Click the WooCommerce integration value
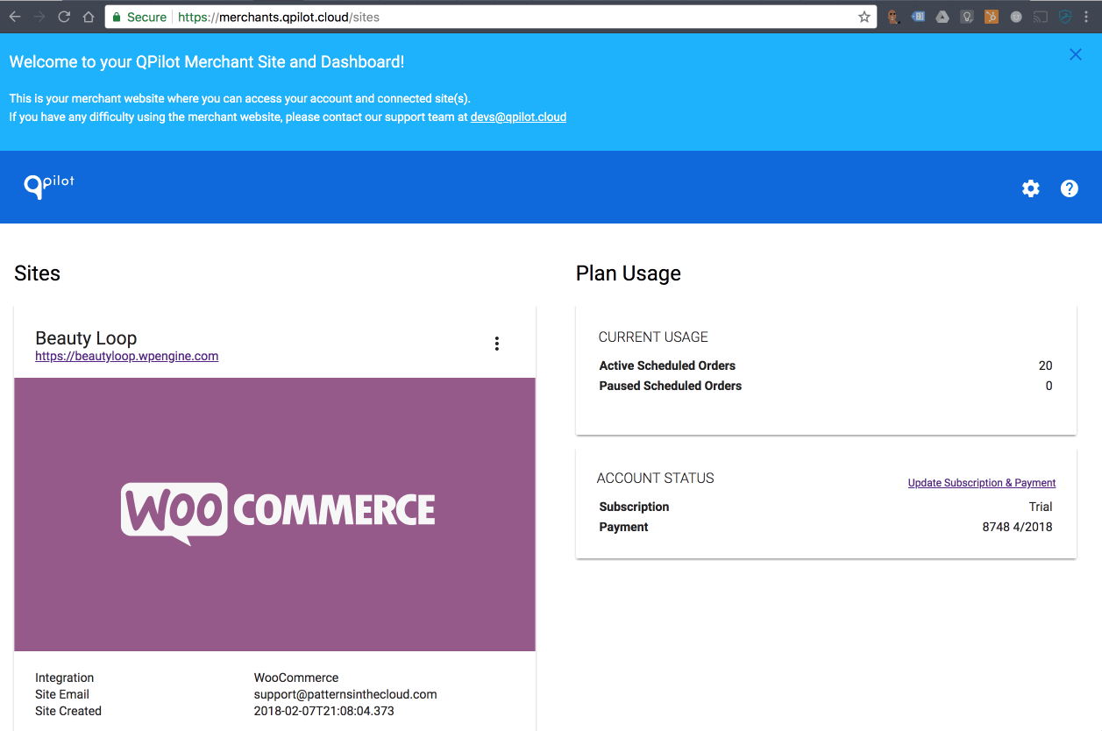This screenshot has height=731, width=1102. (x=296, y=678)
